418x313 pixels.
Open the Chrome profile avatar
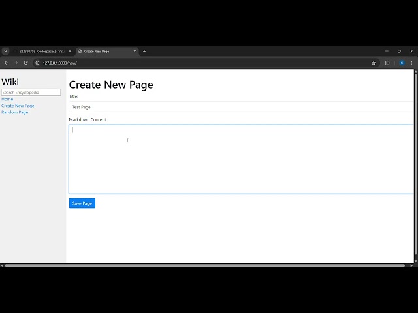coord(402,63)
